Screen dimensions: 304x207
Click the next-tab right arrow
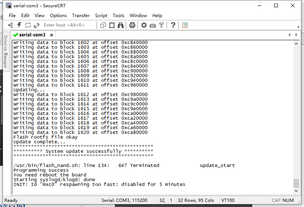[296, 35]
